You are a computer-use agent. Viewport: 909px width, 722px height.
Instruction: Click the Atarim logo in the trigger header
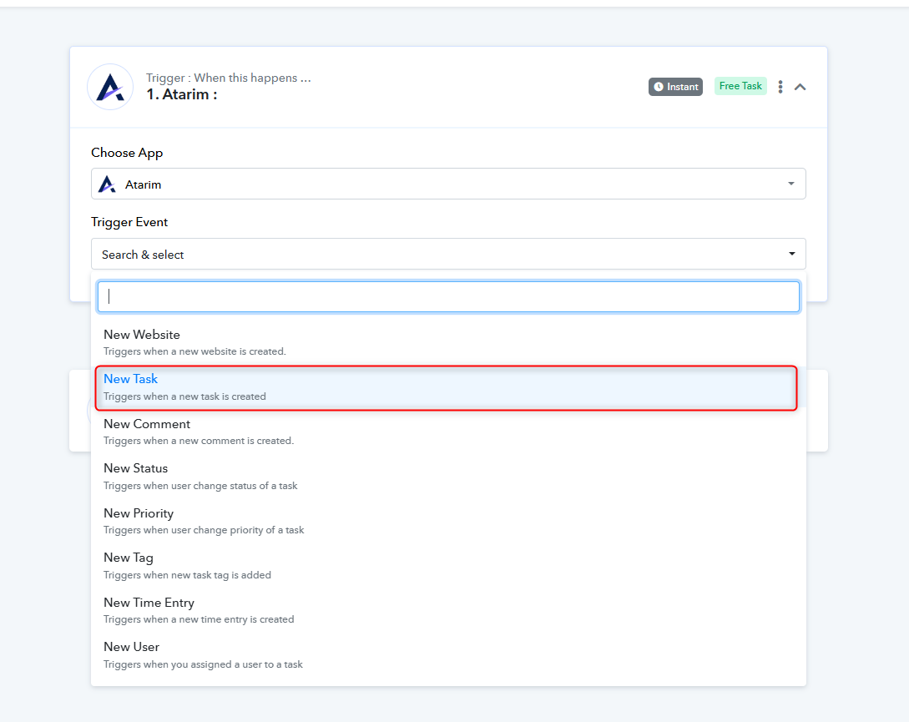click(110, 87)
